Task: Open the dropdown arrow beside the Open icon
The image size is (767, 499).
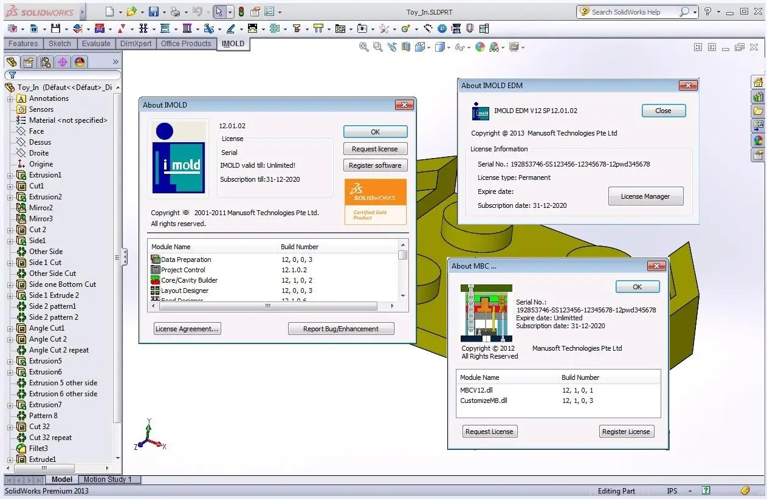Action: 142,12
